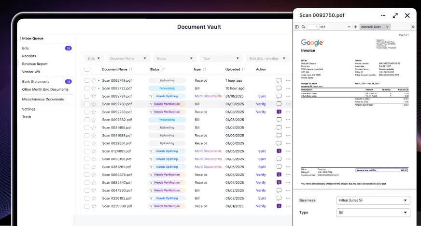Zoom in the PDF with plus icon

[x=355, y=27]
